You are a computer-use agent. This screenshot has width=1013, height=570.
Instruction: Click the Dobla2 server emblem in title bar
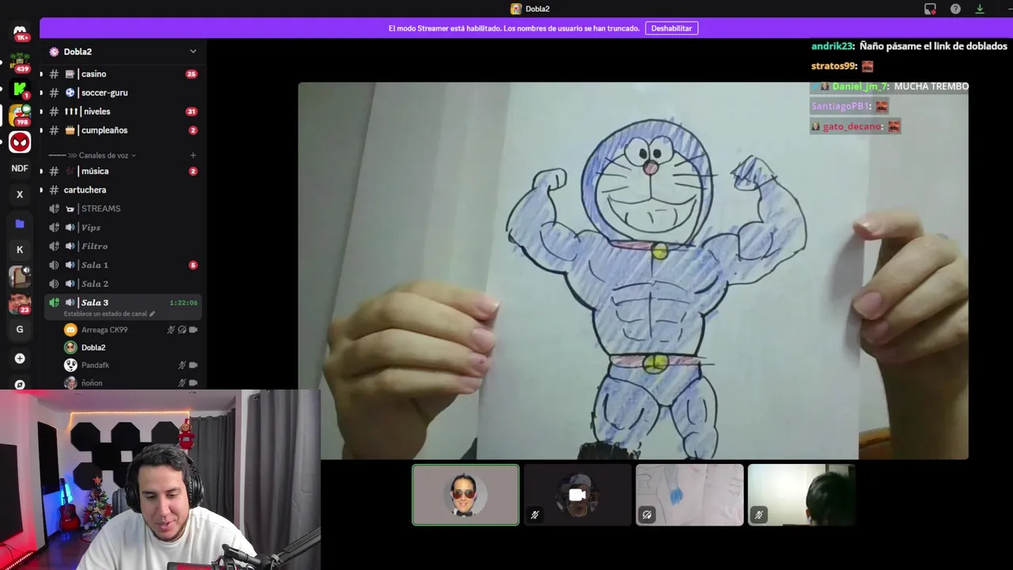[516, 9]
